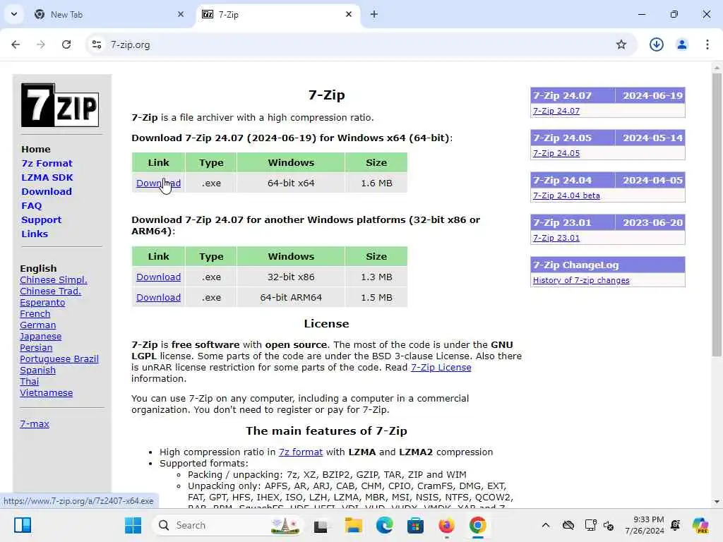
Task: Close the 7-Zip tab
Action: 349,14
